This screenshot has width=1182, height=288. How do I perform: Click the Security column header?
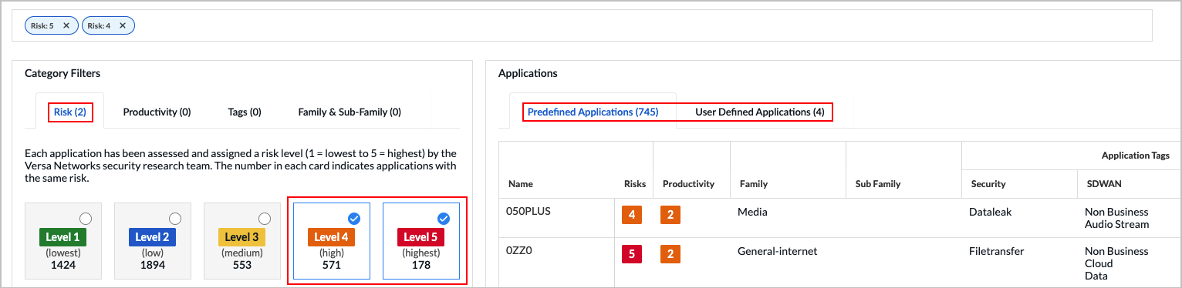point(988,184)
